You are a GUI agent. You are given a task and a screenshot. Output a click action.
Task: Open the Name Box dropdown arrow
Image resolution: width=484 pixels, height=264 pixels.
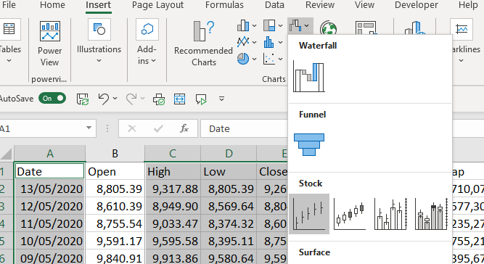pos(89,128)
